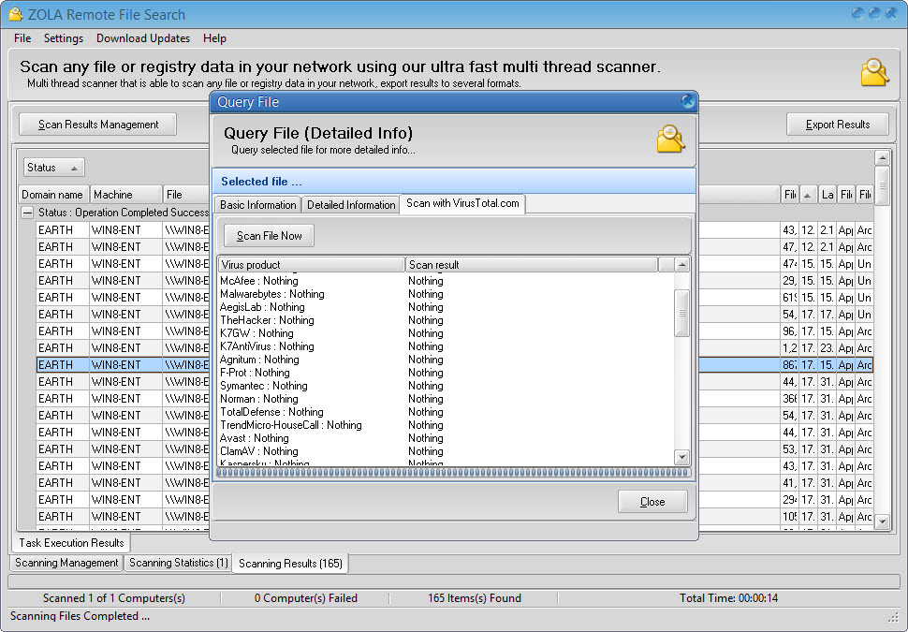
Task: Collapse the Status Operation Completed group
Action: (27, 213)
